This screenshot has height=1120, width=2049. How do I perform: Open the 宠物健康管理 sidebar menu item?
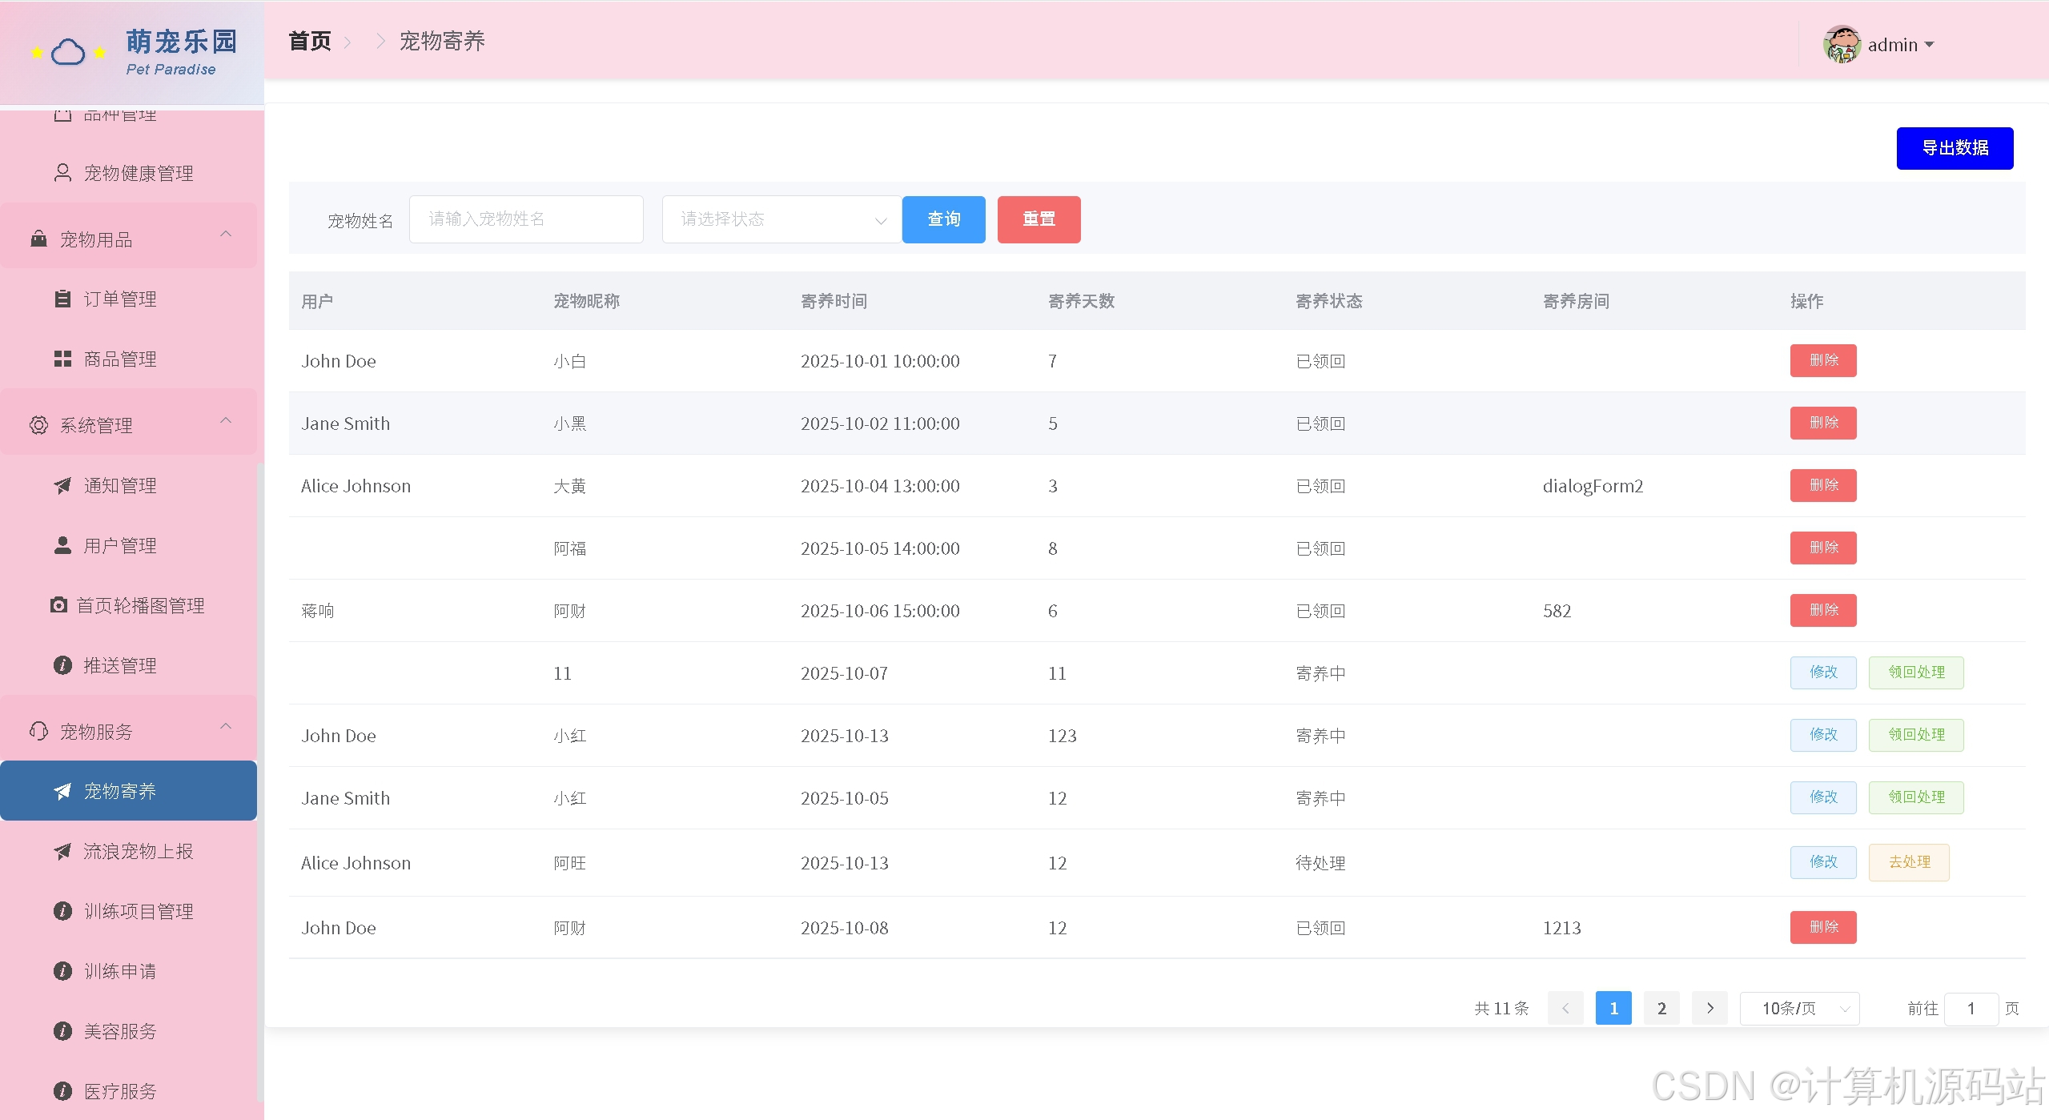tap(128, 173)
